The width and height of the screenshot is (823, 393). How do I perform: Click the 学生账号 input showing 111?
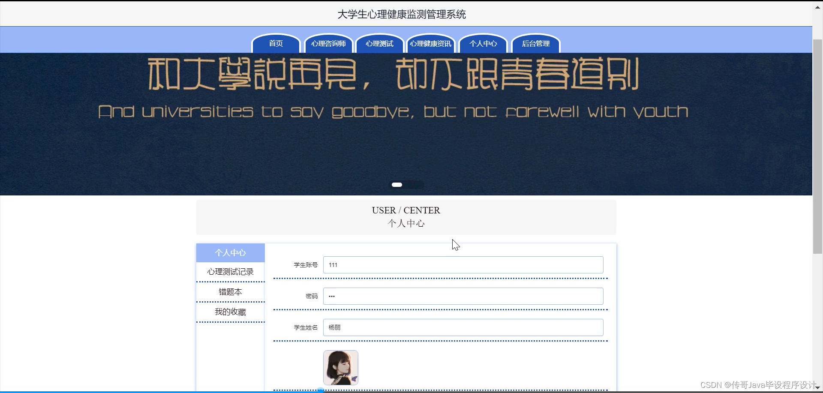tap(463, 265)
